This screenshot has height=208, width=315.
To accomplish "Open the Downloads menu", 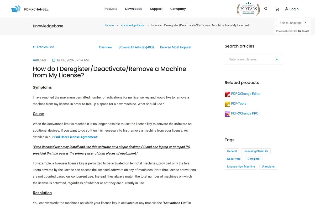I will [x=134, y=9].
